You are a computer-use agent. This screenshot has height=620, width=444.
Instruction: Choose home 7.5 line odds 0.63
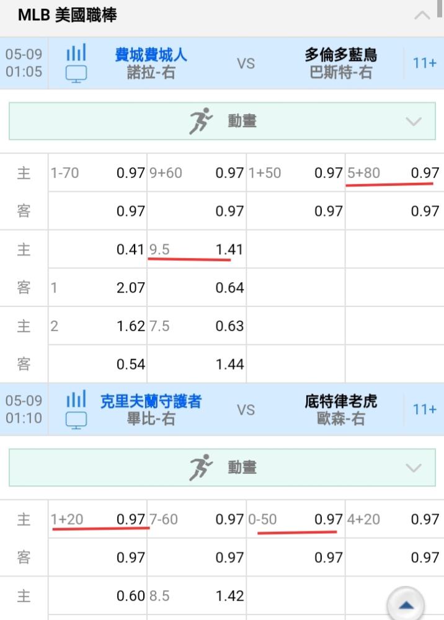[197, 326]
